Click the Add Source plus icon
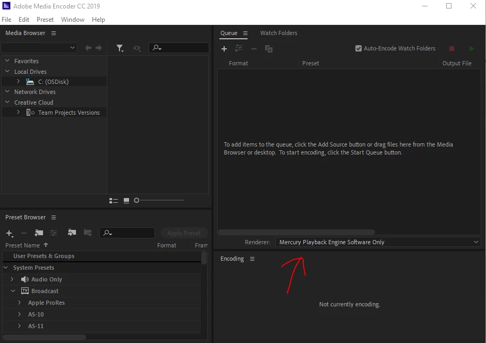This screenshot has width=486, height=343. click(x=224, y=49)
